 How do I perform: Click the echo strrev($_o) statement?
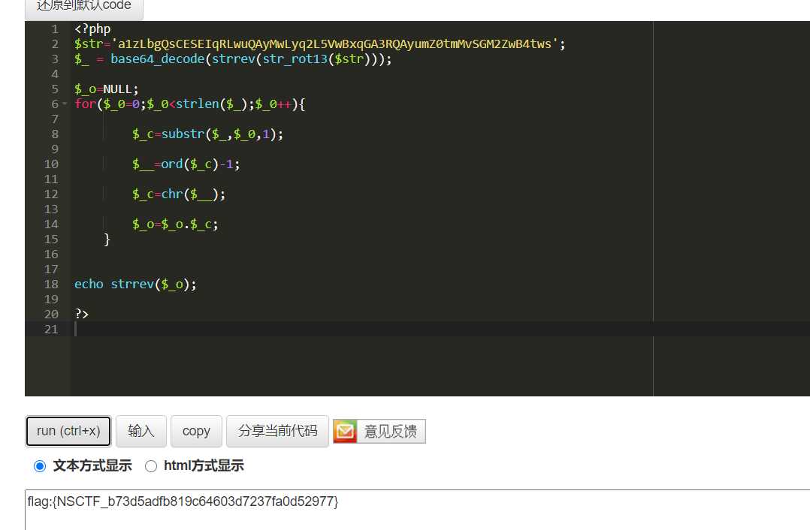point(135,285)
